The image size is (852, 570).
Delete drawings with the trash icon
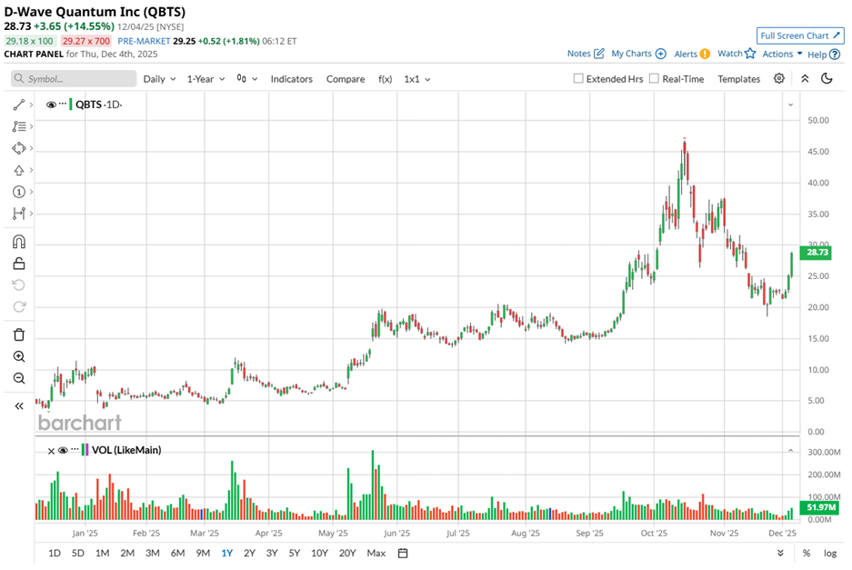[x=19, y=335]
